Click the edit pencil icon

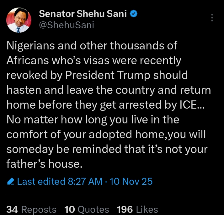11,182
